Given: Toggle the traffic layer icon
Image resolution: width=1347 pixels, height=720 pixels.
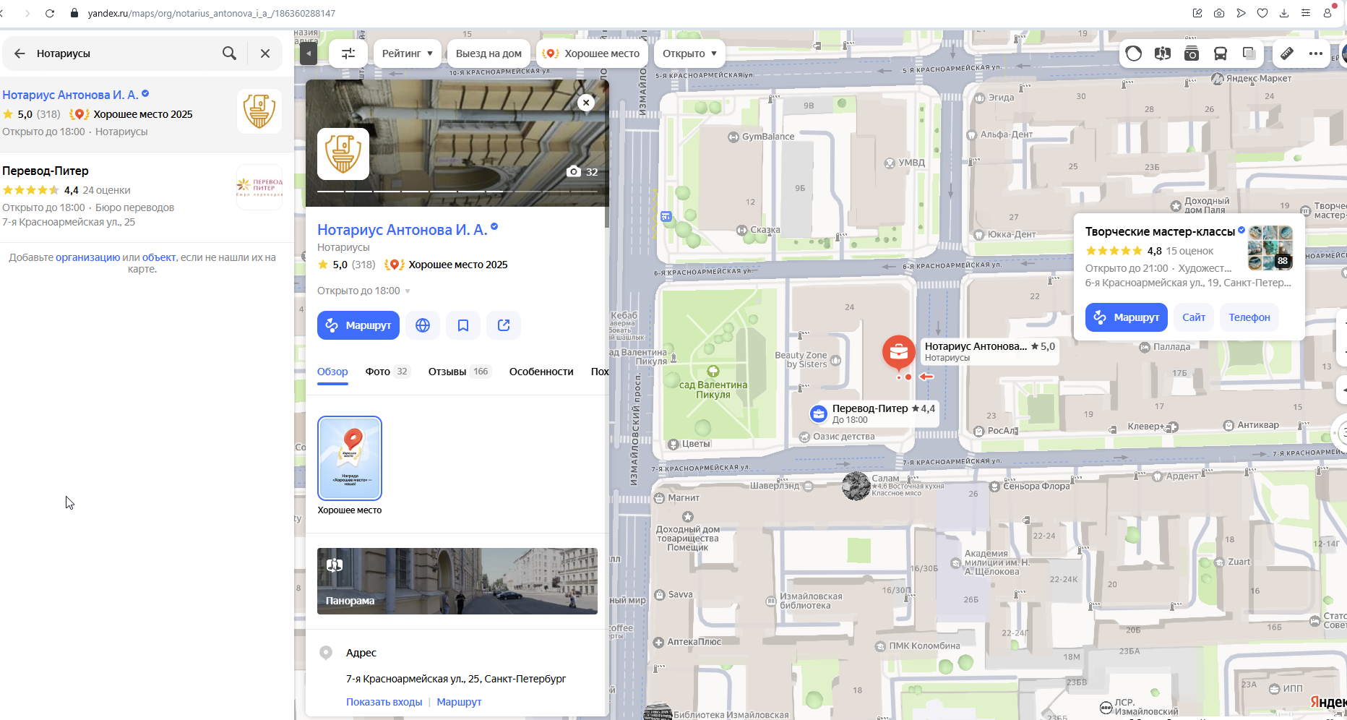Looking at the screenshot, I should tap(1134, 53).
